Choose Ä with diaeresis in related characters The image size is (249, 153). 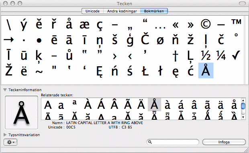(x=141, y=104)
